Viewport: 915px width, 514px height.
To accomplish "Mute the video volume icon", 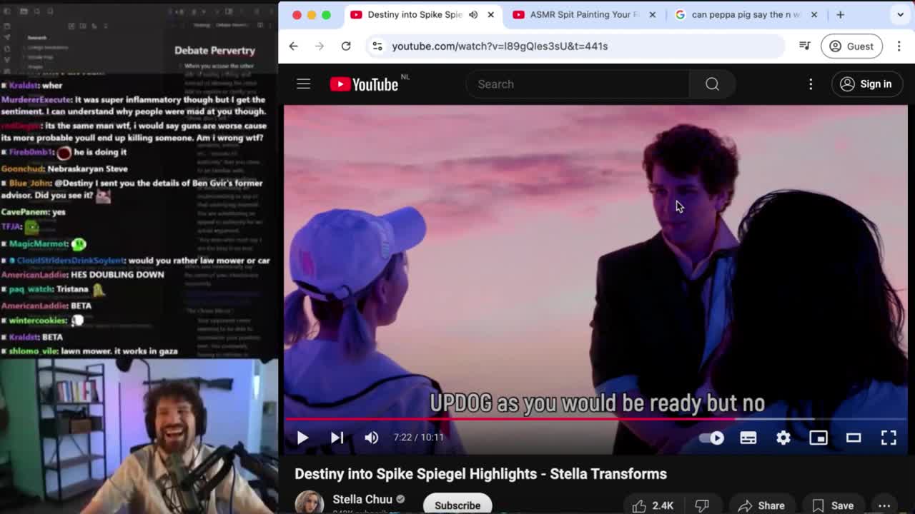I will 371,438.
